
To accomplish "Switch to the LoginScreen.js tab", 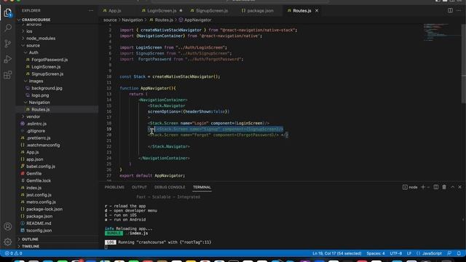I will pos(162,11).
